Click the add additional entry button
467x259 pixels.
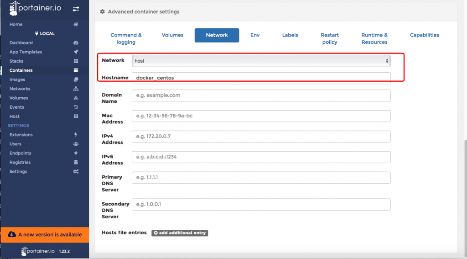point(180,233)
